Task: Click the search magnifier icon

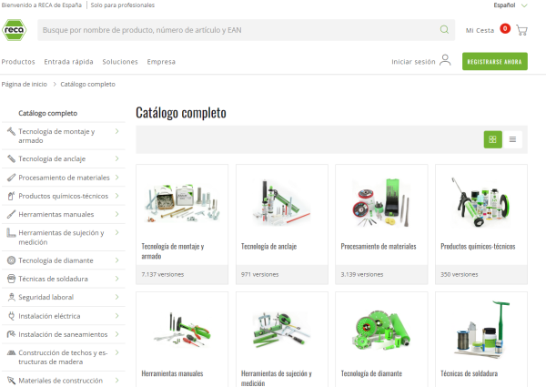Action: (x=444, y=30)
